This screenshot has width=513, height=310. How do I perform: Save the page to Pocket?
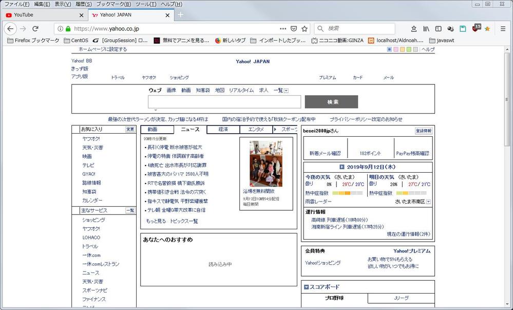point(294,29)
